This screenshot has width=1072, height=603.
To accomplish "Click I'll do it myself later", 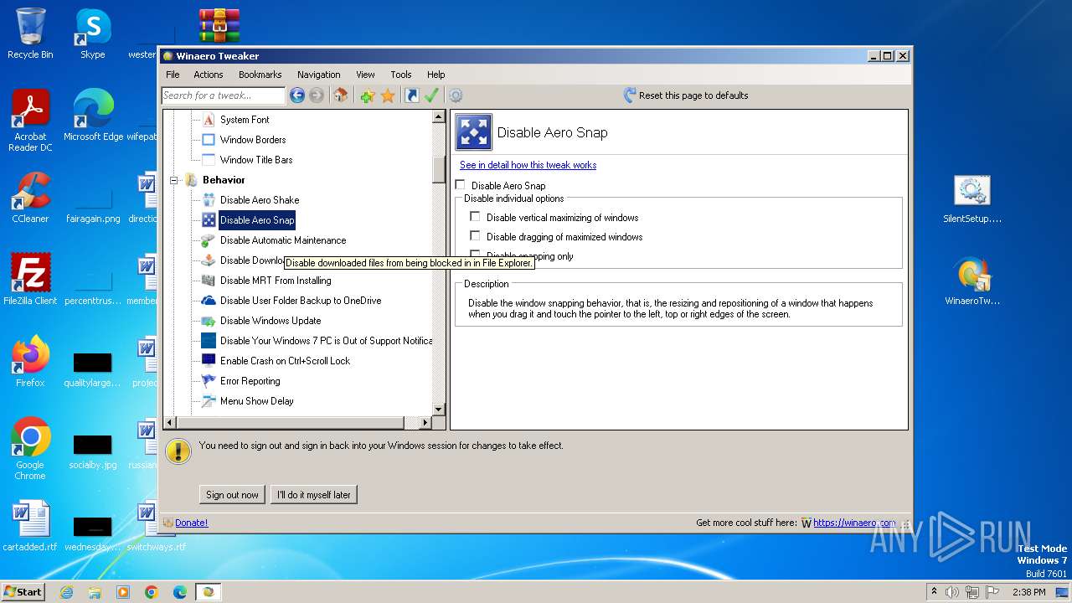I will 314,495.
